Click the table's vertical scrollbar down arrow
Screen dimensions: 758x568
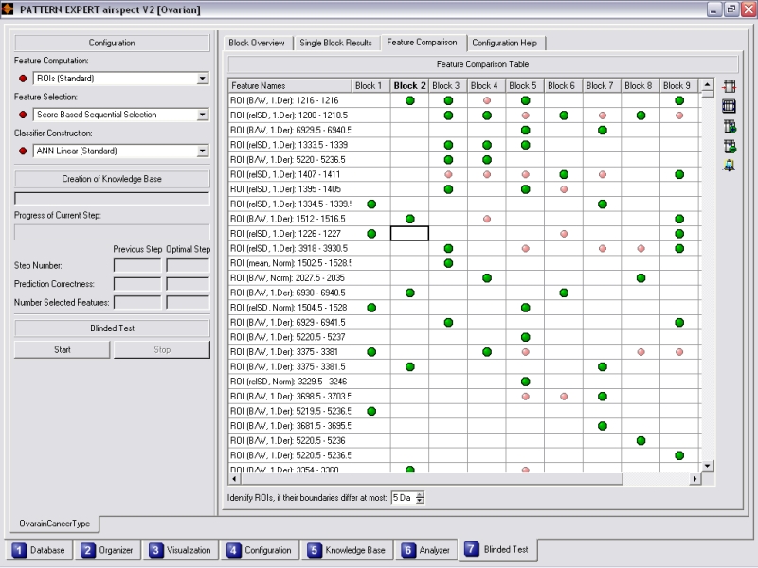707,466
